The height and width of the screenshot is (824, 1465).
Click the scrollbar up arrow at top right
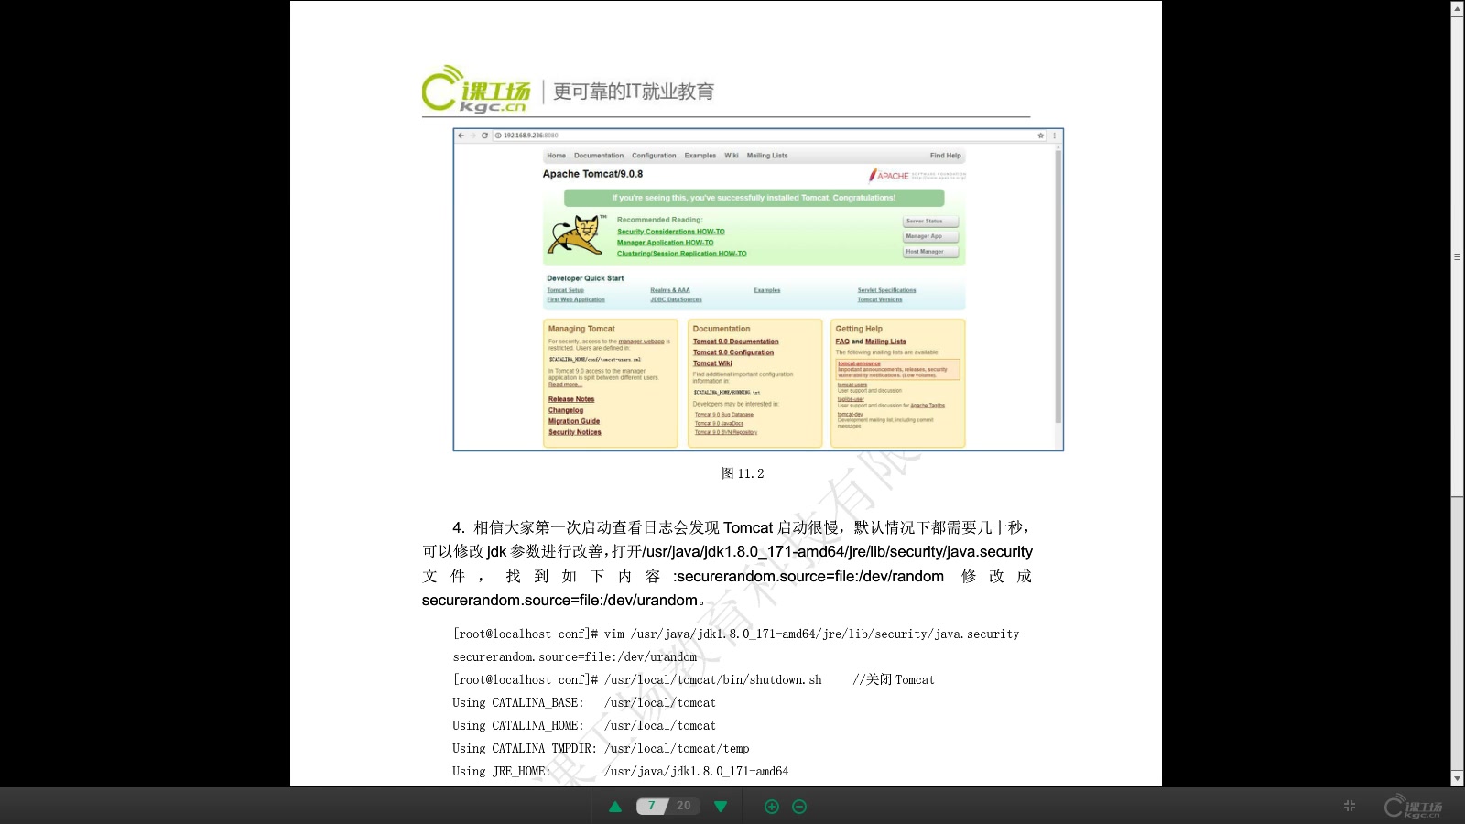point(1457,8)
